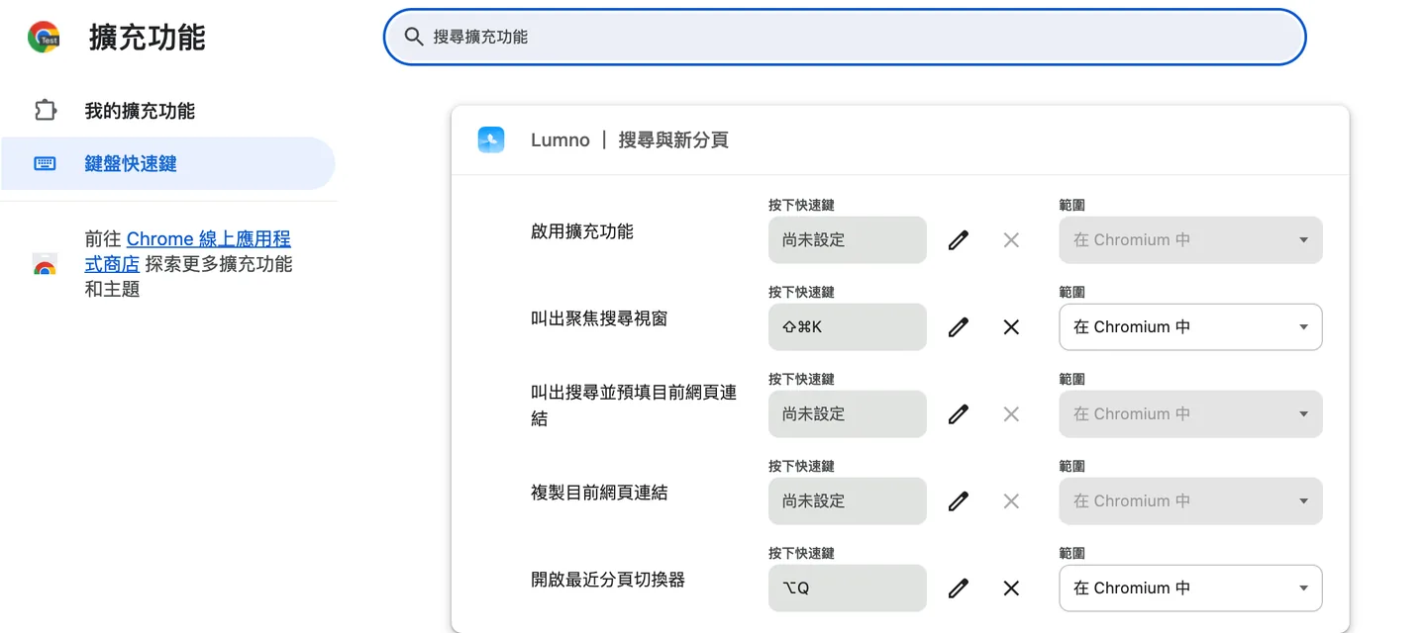Click the keyboard icon next to 鍵盤快速鍵

(46, 163)
